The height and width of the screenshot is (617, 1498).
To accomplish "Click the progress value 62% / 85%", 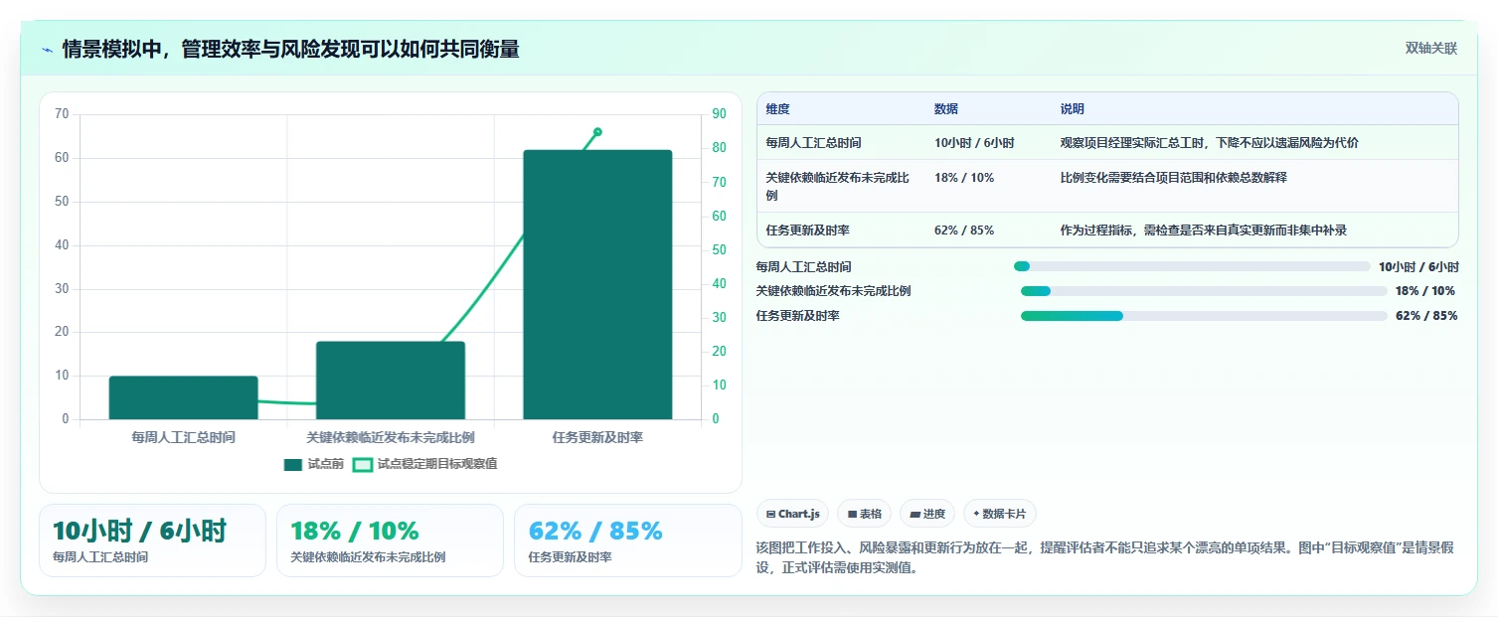I will pyautogui.click(x=1426, y=316).
